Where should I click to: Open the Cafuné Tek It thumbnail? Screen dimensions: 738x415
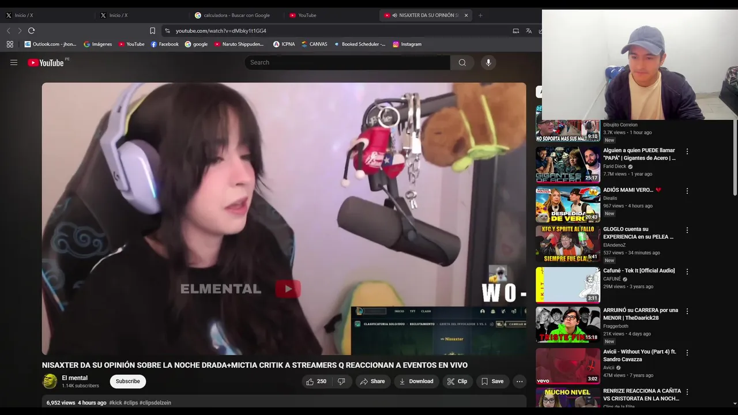(x=568, y=285)
